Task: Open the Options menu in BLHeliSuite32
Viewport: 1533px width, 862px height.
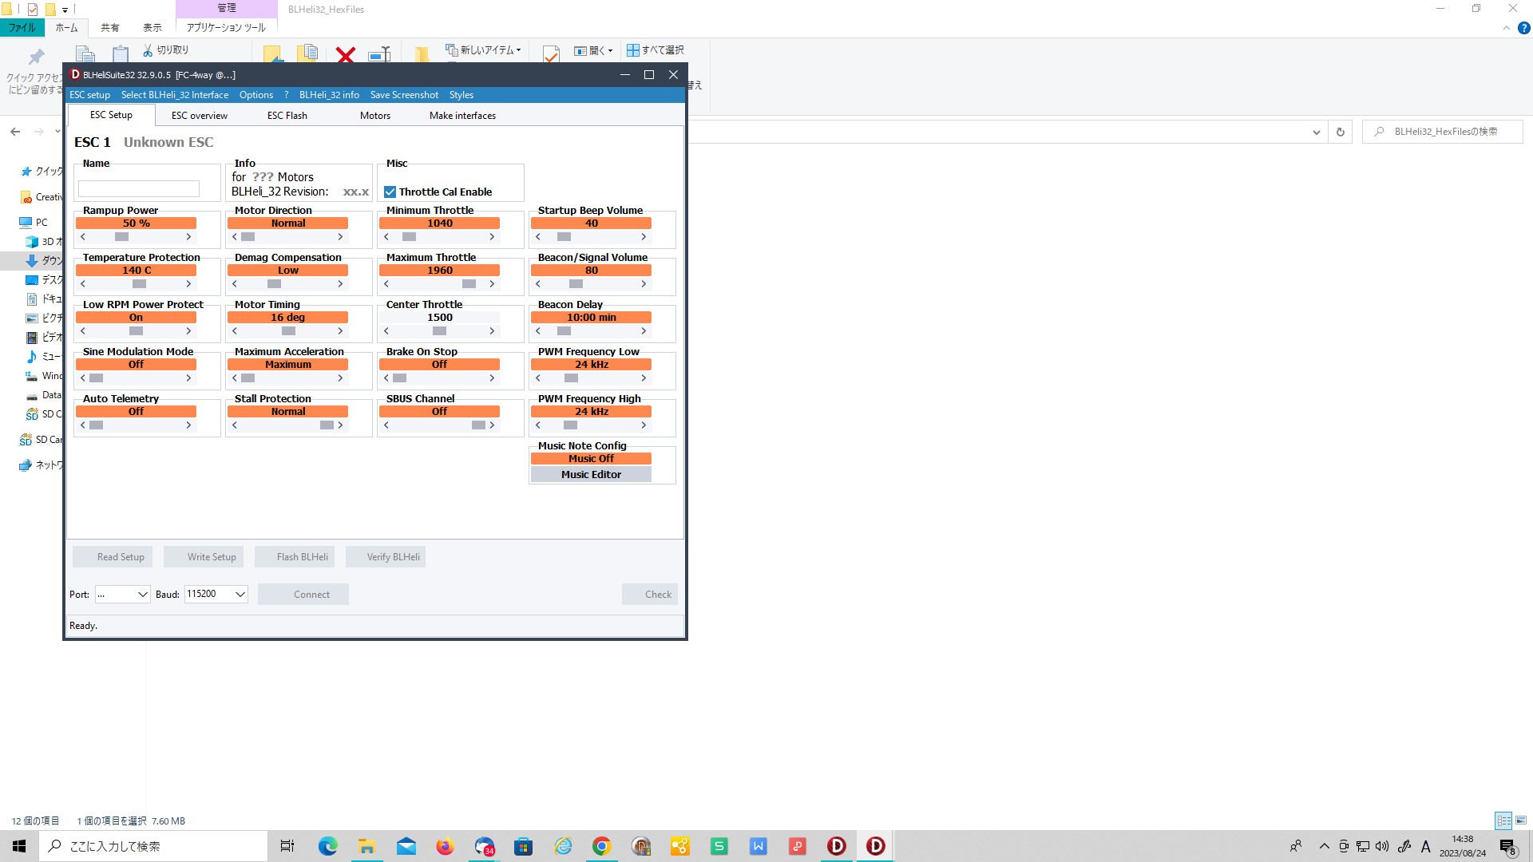Action: (256, 95)
